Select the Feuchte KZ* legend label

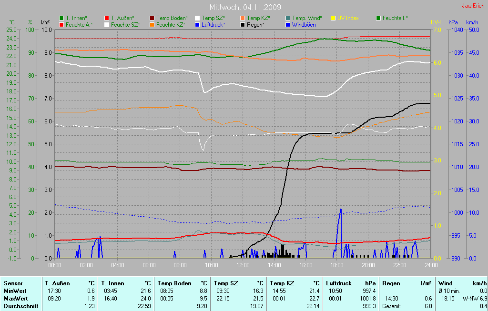tap(171, 24)
